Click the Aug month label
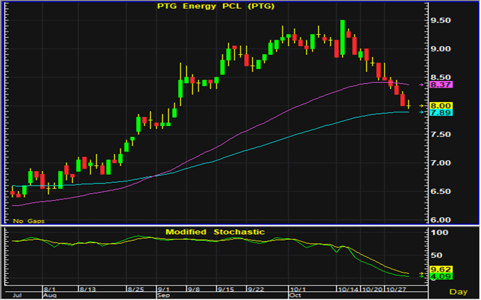Viewport: 481px width, 300px height. tap(50, 295)
